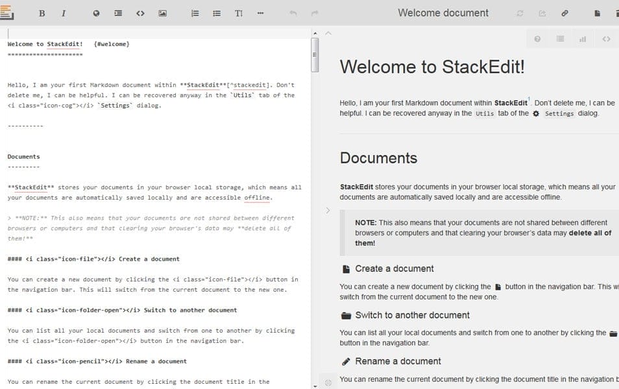Switch preview to HTML code view

(605, 38)
